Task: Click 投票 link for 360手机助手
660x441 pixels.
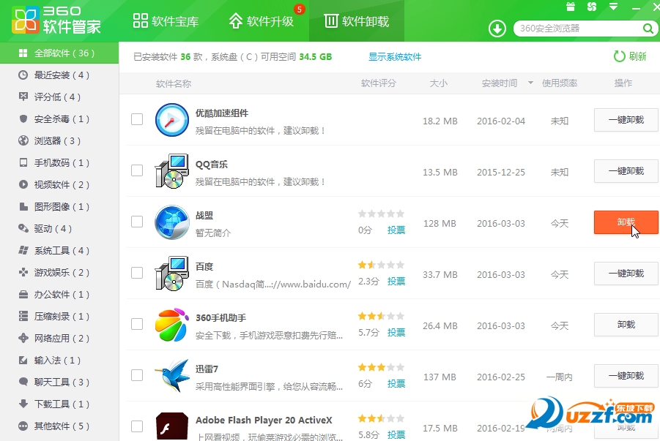Action: [396, 333]
